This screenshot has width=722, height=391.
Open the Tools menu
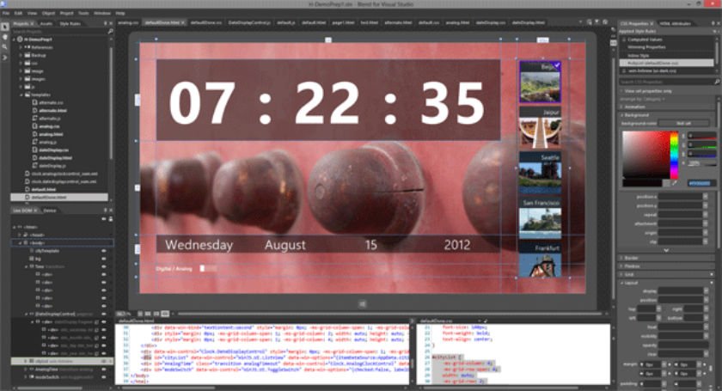[83, 14]
